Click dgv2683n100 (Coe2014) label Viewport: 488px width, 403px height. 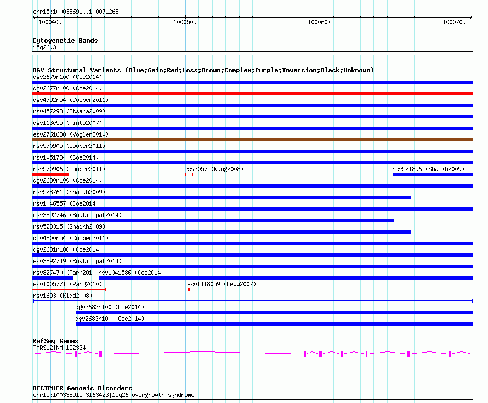click(110, 319)
